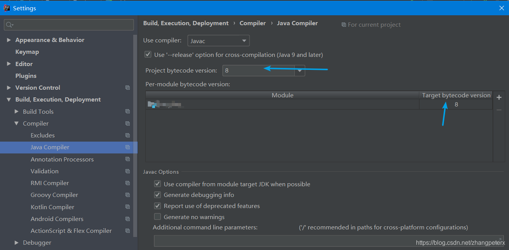Click the project-level icon beside RMI Compiler
Image resolution: width=509 pixels, height=250 pixels.
tap(128, 183)
